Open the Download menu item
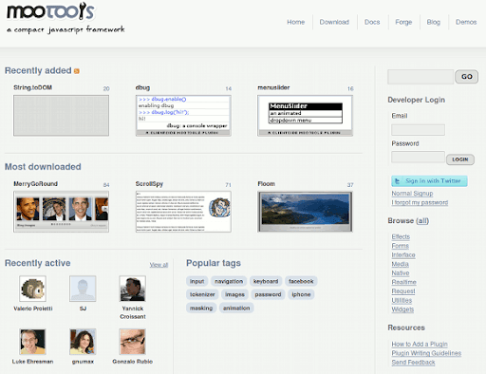 tap(334, 22)
